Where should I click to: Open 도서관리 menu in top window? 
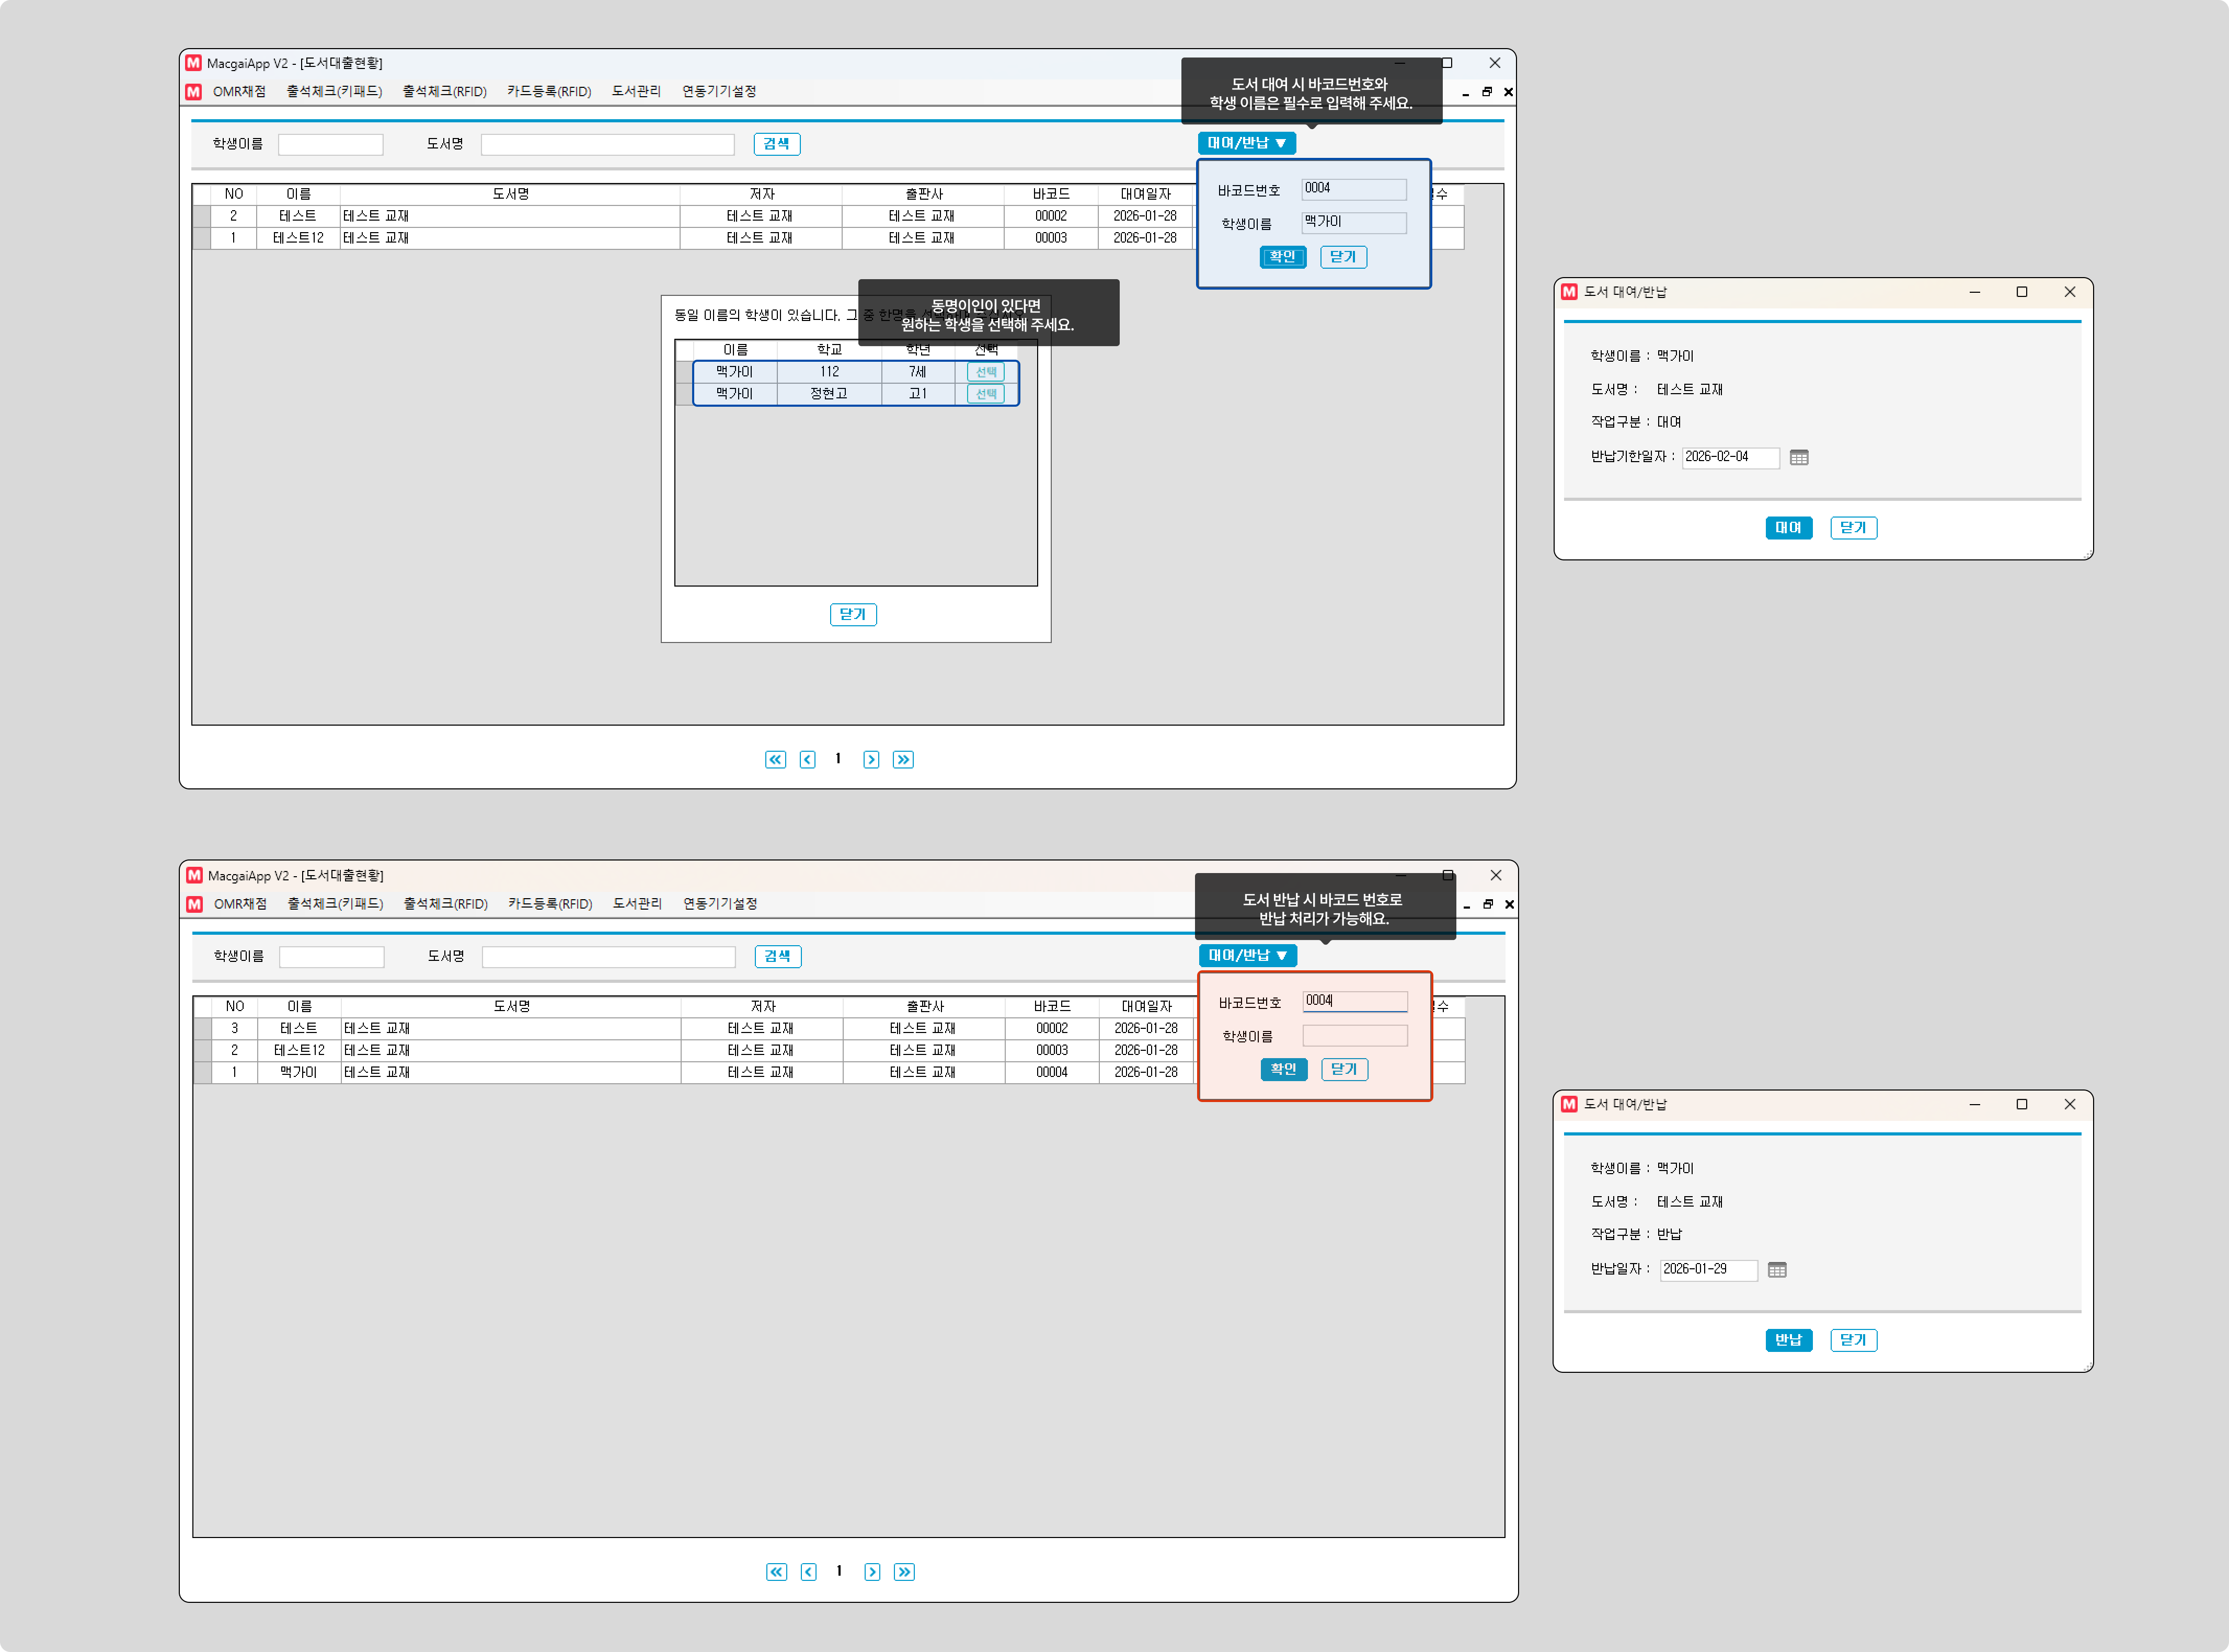(636, 91)
